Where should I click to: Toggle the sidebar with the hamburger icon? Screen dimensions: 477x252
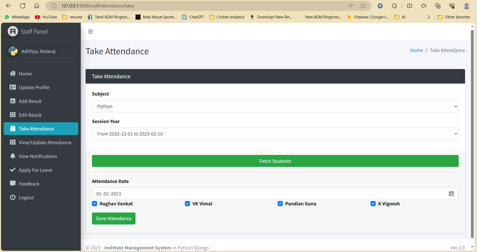[x=90, y=31]
